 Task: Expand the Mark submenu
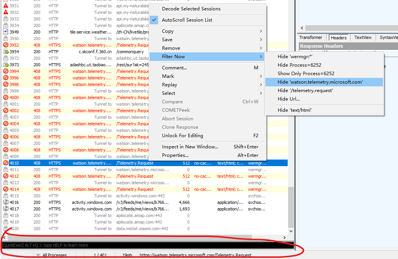click(x=207, y=76)
